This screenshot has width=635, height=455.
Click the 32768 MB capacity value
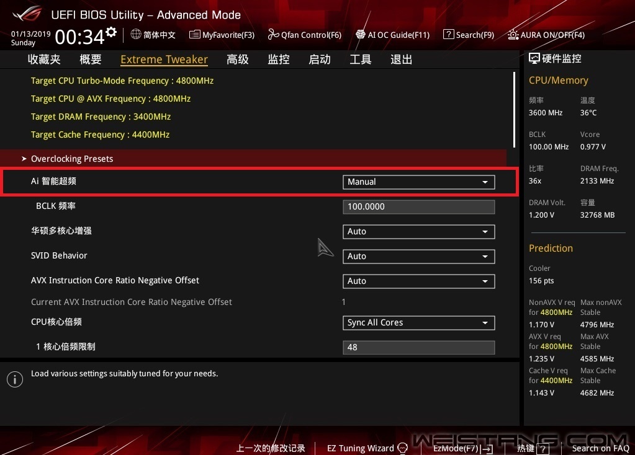597,215
